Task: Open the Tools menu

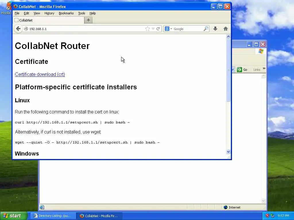Action: point(82,13)
